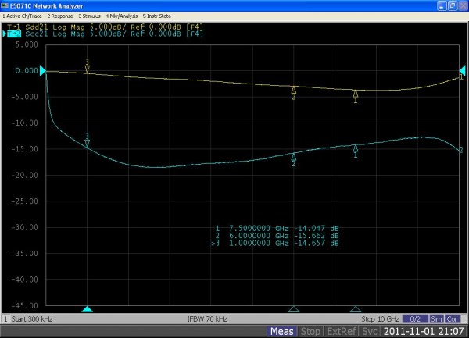This screenshot has height=338, width=469.
Task: Click the ExtRef status indicator
Action: 342,332
